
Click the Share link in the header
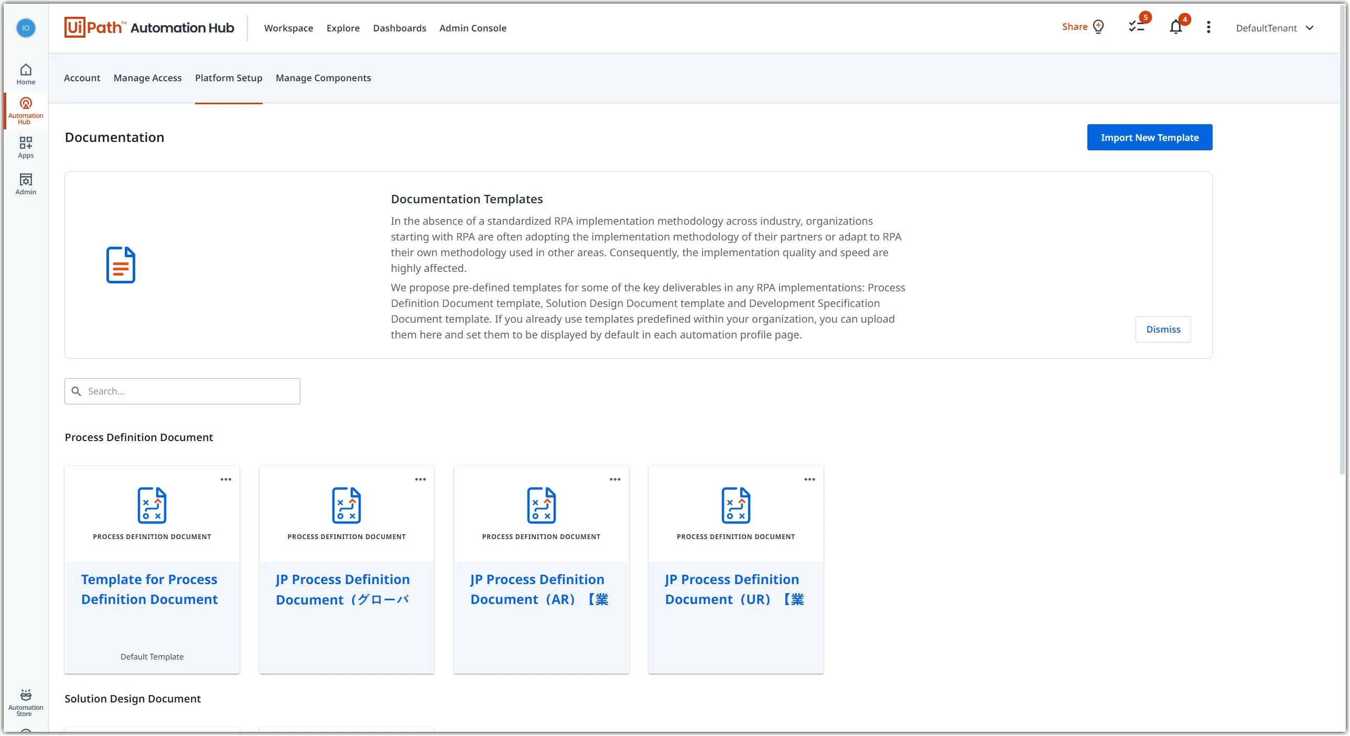1075,27
